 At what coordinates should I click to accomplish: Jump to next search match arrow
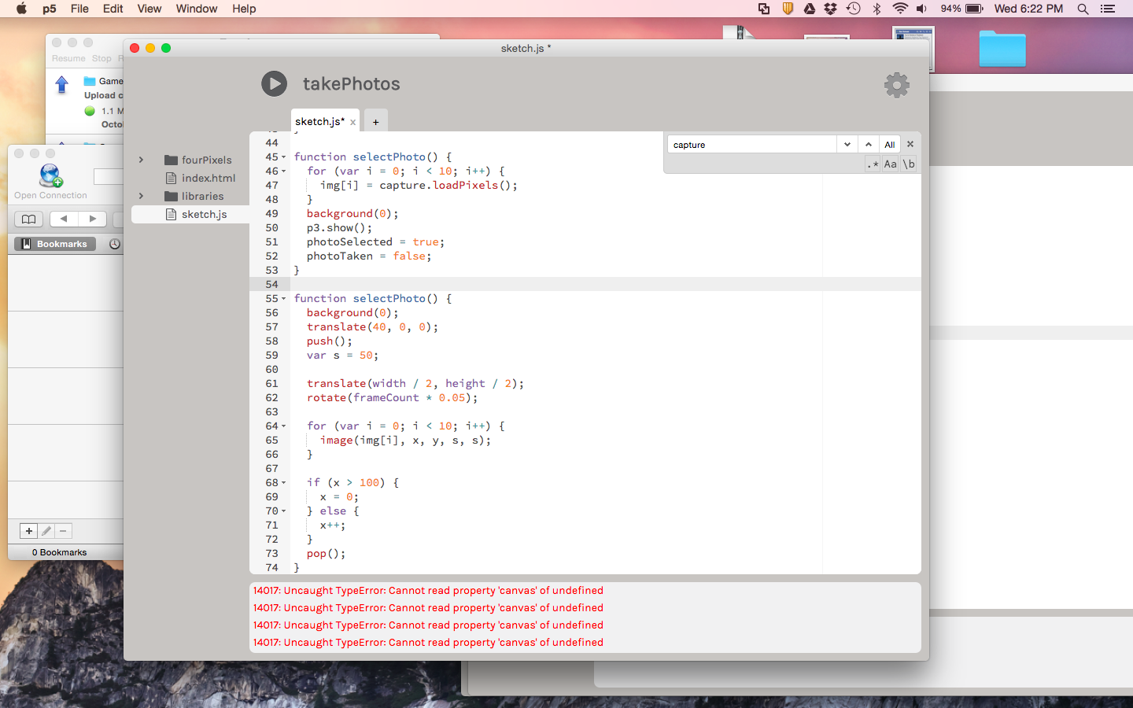pos(847,145)
